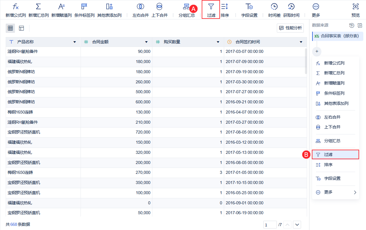
Task: Go to previous page with up arrow
Action: click(287, 225)
